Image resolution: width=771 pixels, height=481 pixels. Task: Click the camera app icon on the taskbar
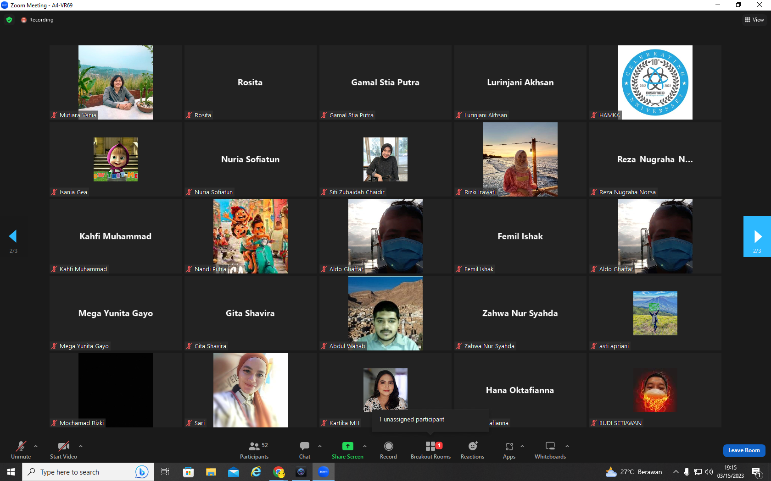pos(301,472)
